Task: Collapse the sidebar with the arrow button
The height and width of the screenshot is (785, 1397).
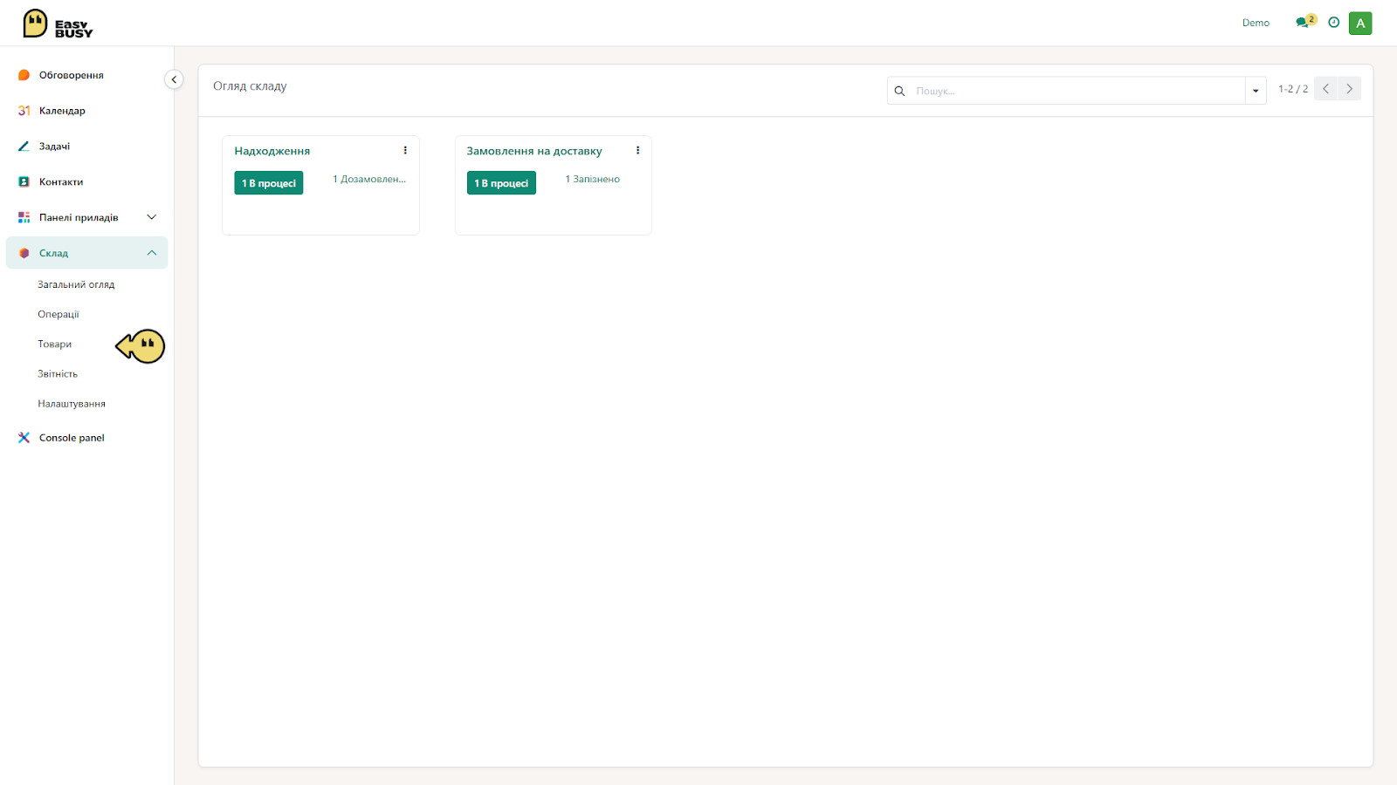Action: pyautogui.click(x=174, y=79)
